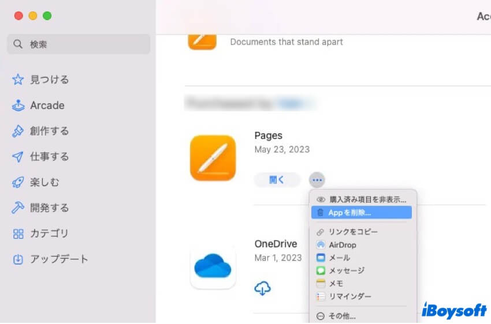
Task: Share via メッセージ menu entry
Action: pos(362,270)
